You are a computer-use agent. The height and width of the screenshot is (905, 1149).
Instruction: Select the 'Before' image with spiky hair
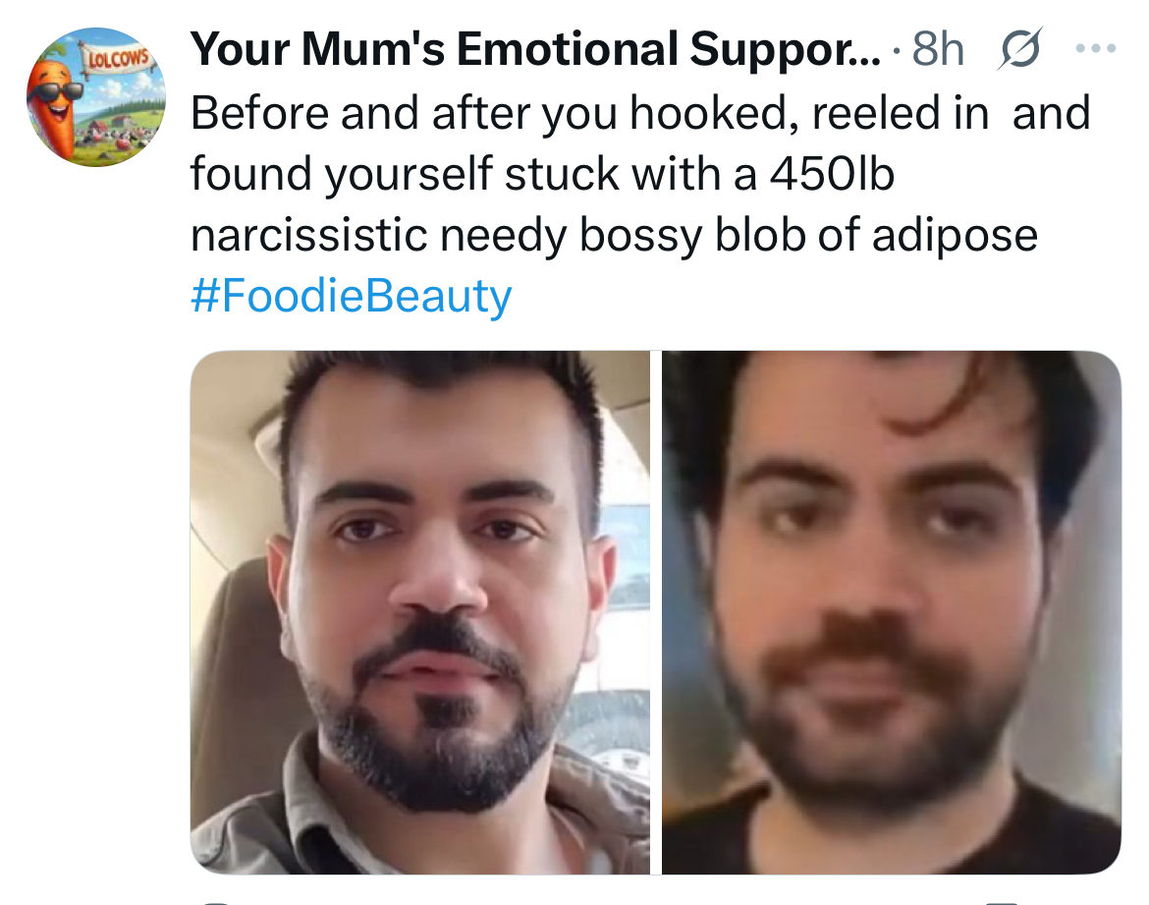[420, 612]
